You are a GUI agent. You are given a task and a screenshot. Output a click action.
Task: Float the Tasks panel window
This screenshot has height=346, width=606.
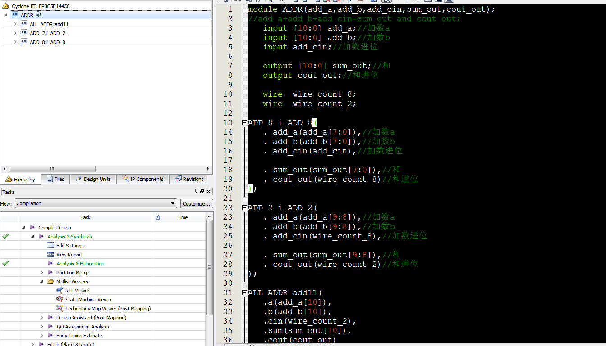[202, 192]
